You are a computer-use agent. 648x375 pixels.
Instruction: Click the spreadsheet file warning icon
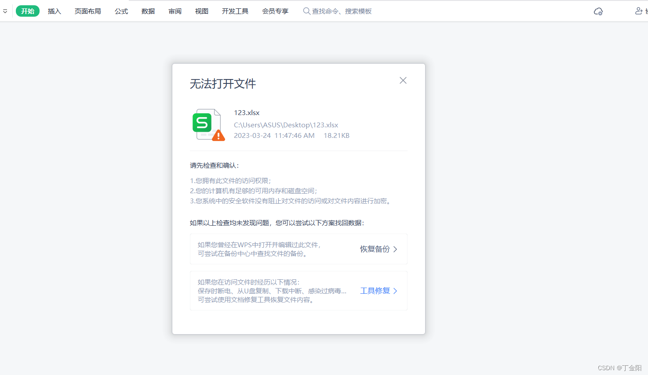208,125
